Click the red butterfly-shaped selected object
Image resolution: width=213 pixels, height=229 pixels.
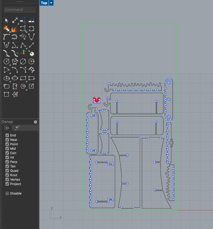[x=96, y=100]
